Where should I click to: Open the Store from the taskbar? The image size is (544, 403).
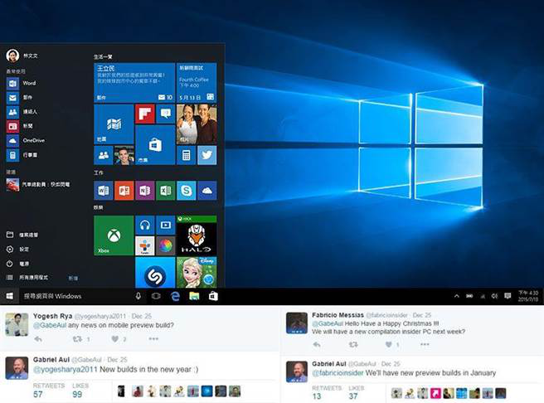pyautogui.click(x=213, y=296)
